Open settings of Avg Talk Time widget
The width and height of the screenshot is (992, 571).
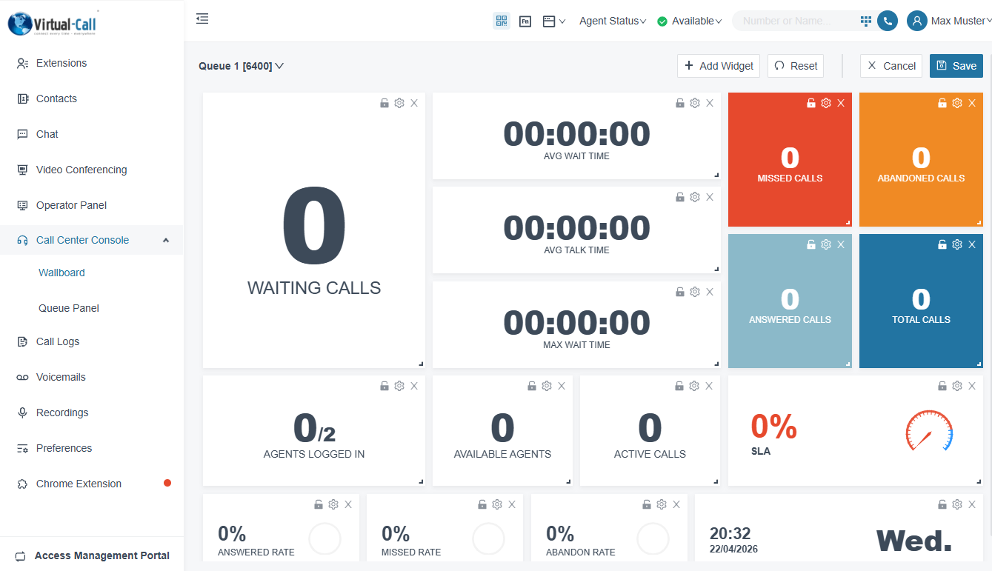coord(695,197)
